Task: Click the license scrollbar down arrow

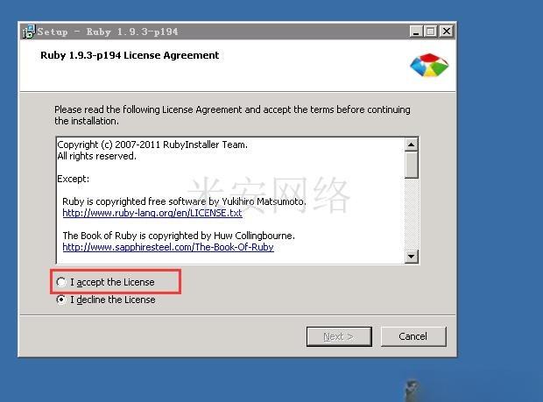Action: point(411,257)
